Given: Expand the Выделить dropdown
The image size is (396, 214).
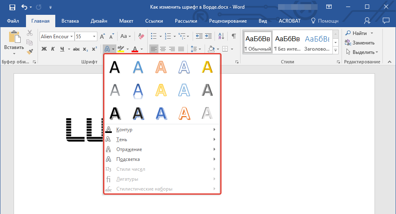Looking at the screenshot, I should click(x=362, y=52).
